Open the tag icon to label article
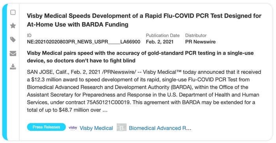 pos(13,40)
